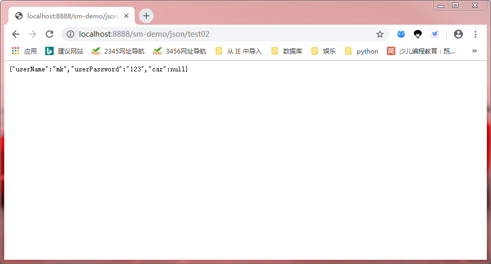This screenshot has height=264, width=491.
Task: Open the purple bird extension icon
Action: pyautogui.click(x=435, y=34)
